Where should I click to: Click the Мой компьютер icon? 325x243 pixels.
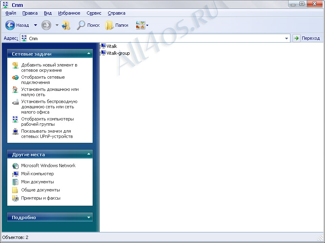(15, 174)
